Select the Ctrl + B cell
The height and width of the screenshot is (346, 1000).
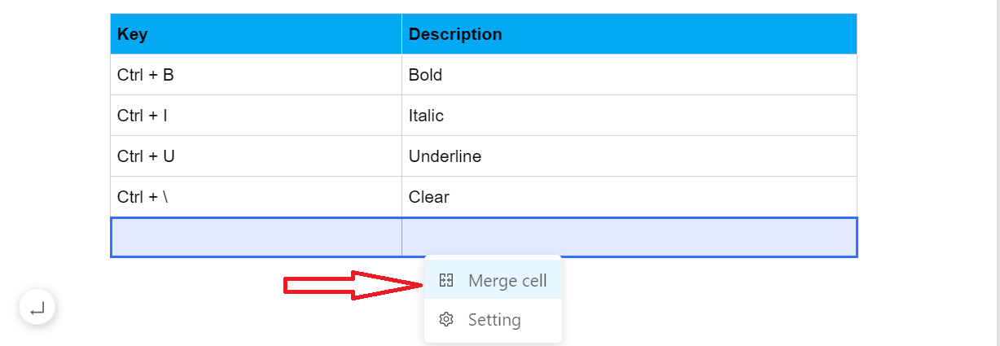(x=257, y=75)
